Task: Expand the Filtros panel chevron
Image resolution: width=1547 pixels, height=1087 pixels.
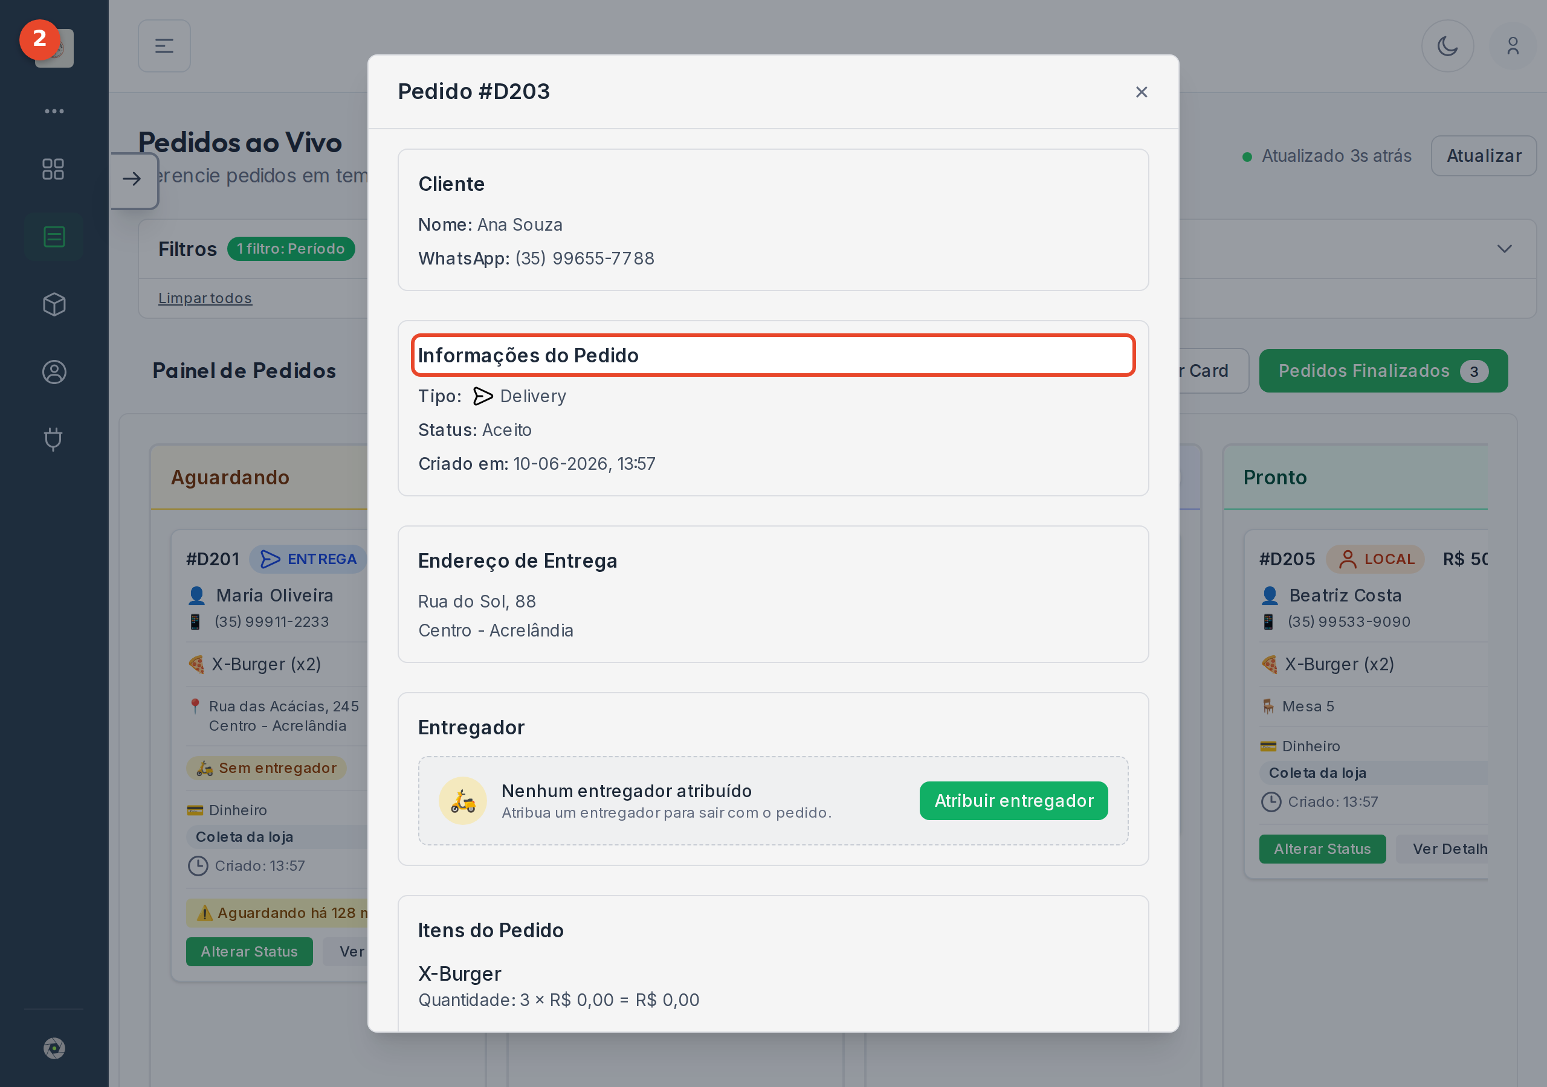Action: click(1504, 249)
